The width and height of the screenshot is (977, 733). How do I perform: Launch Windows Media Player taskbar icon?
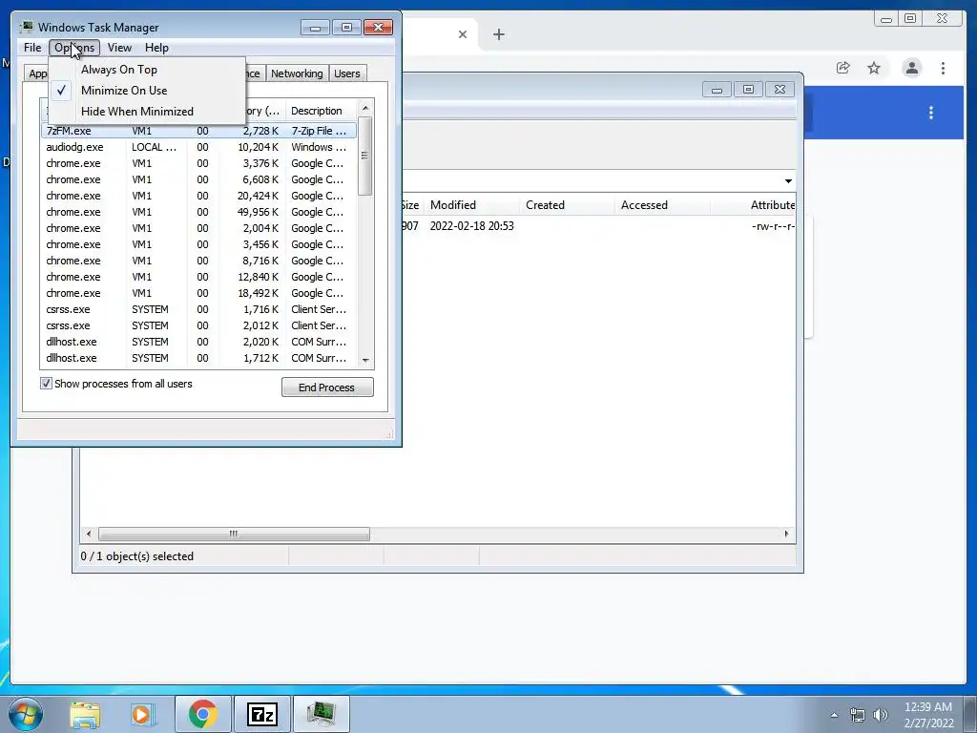click(x=141, y=714)
